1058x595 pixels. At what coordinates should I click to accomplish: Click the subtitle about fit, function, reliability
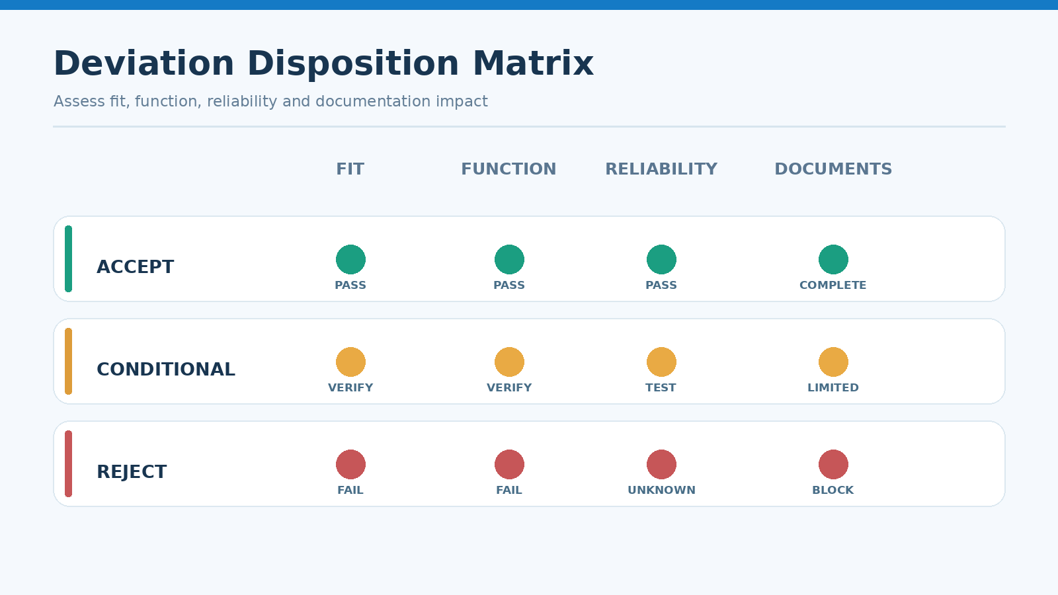[x=270, y=102]
